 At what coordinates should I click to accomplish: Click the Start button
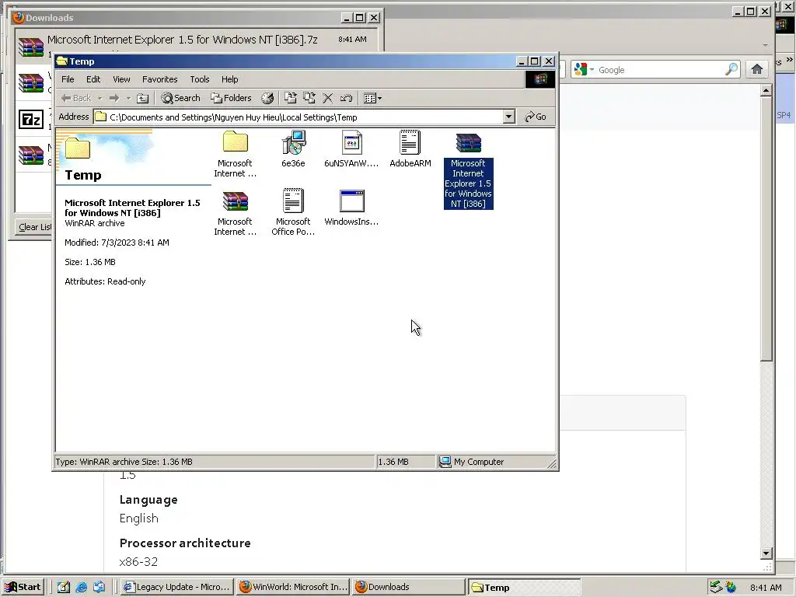tap(23, 587)
